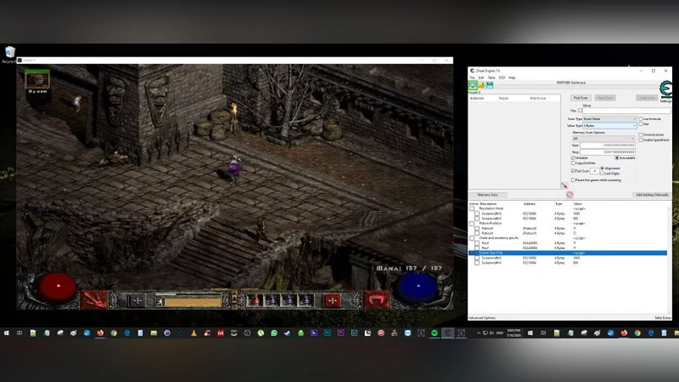The width and height of the screenshot is (679, 382).
Task: Select the Alignment radio button in Fast Scan
Action: point(602,168)
